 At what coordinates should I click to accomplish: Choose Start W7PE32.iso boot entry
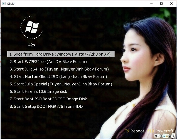[x=48, y=62]
